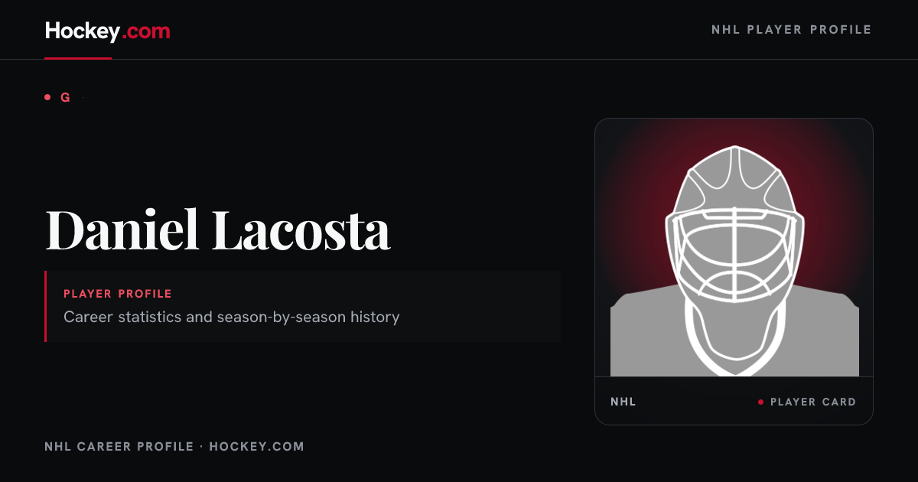Open the NHL PLAYER PROFILE header link
Image resolution: width=918 pixels, height=482 pixels.
coord(791,30)
